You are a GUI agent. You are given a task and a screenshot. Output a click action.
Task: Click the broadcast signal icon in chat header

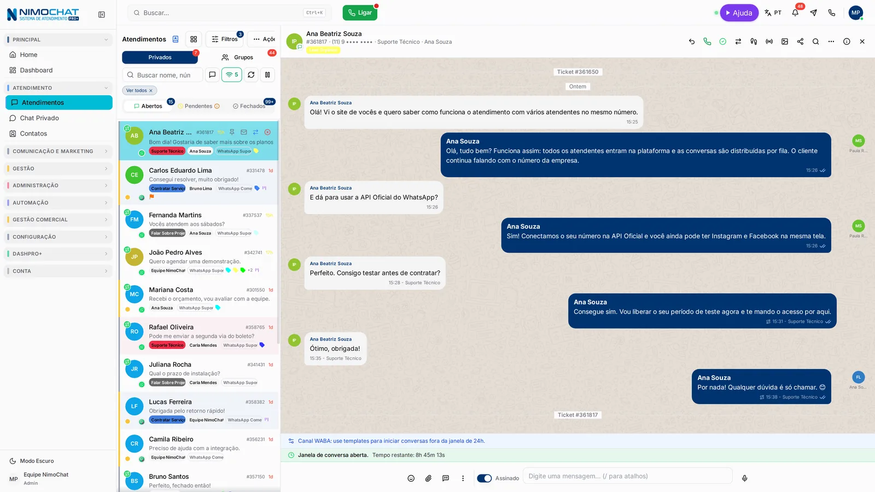pos(769,42)
